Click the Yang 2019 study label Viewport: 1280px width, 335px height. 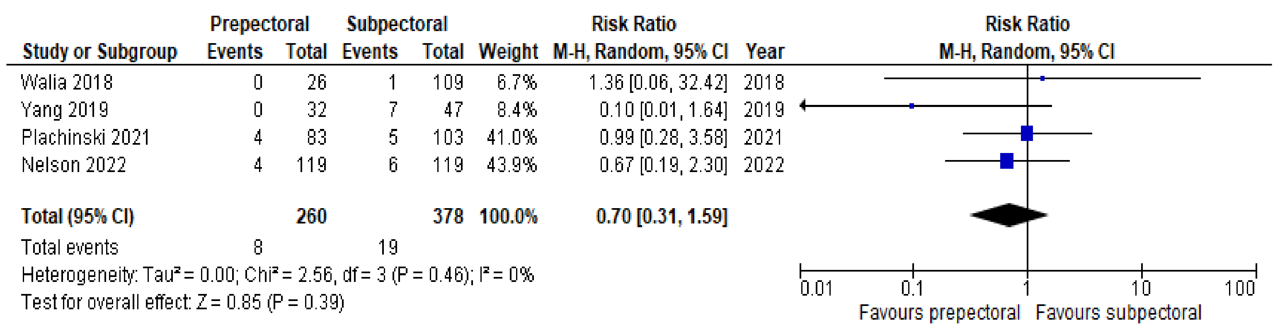point(65,109)
